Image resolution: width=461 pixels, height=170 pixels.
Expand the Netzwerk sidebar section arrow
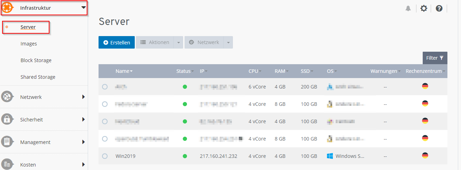coord(84,97)
